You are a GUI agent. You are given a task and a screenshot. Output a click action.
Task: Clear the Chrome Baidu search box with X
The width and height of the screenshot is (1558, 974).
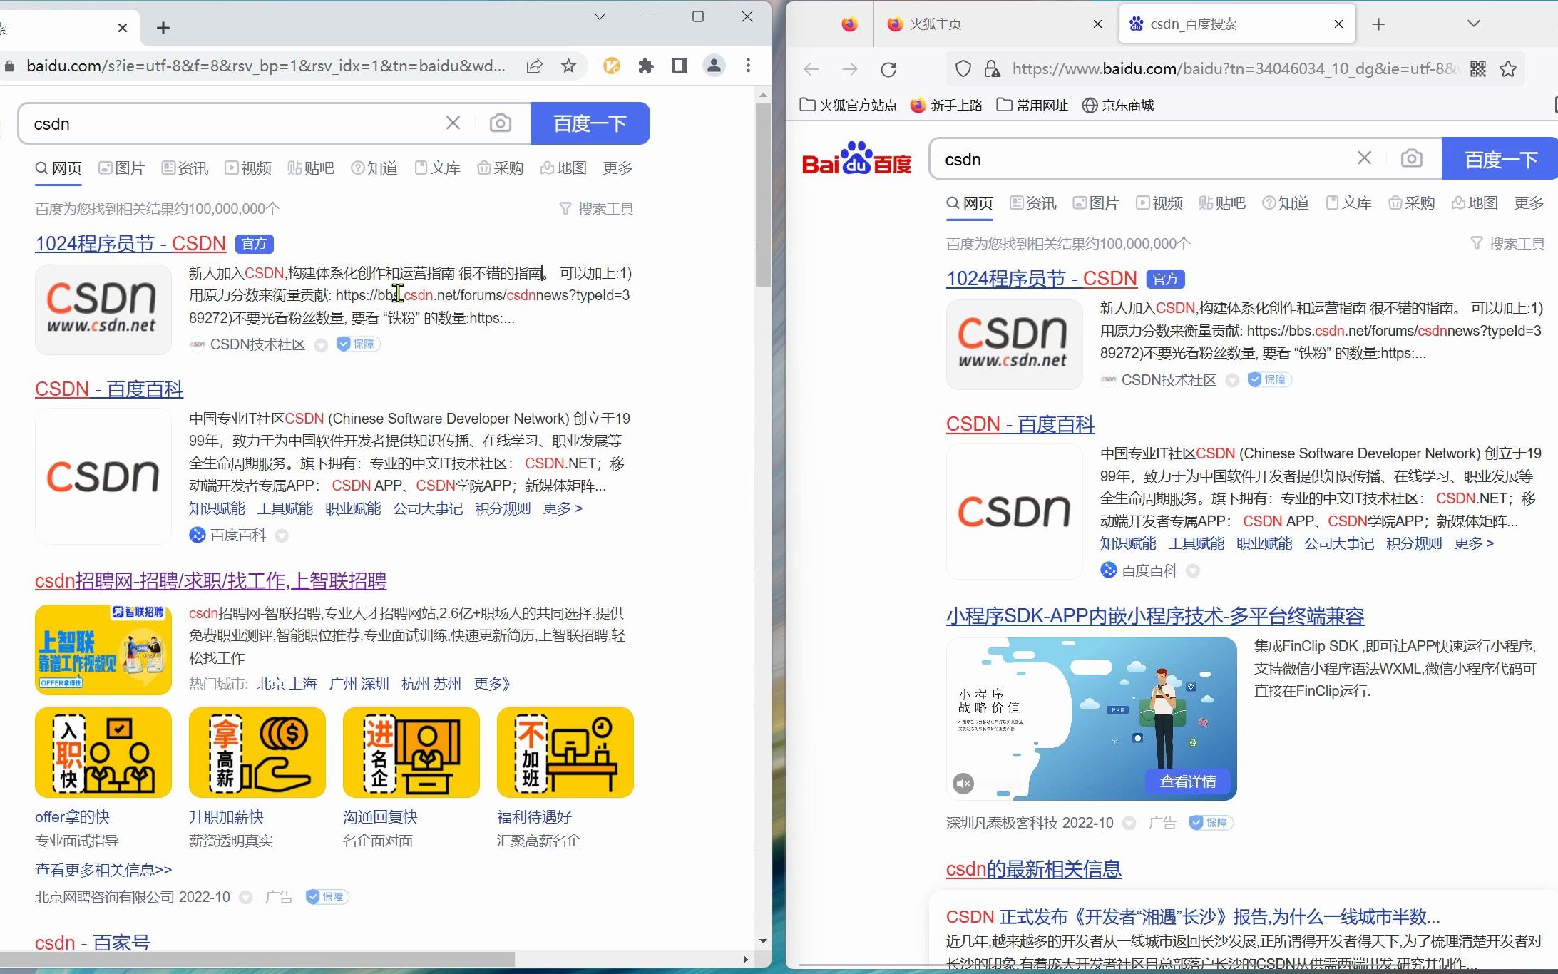pyautogui.click(x=453, y=123)
